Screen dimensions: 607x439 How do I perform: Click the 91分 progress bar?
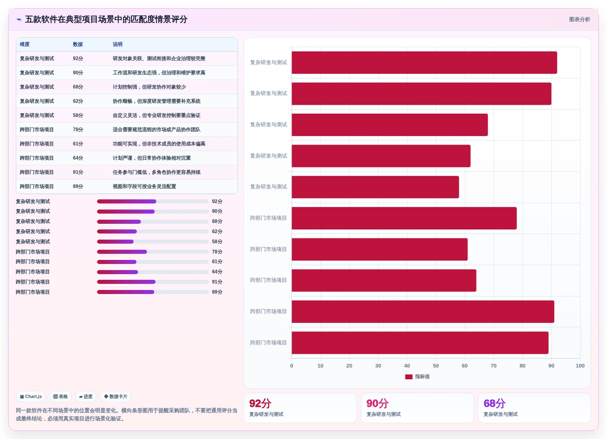point(153,282)
